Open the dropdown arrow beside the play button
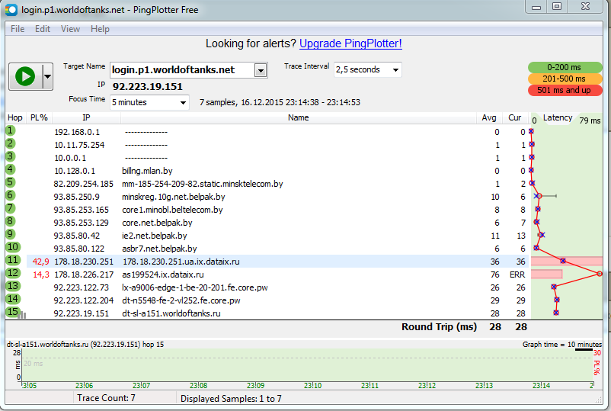The height and width of the screenshot is (411, 611). click(47, 76)
